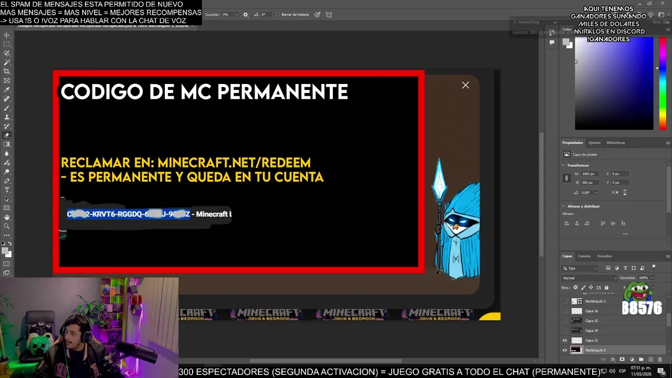Click the align left edges icon
Image resolution: width=672 pixels, height=378 pixels.
[x=566, y=223]
